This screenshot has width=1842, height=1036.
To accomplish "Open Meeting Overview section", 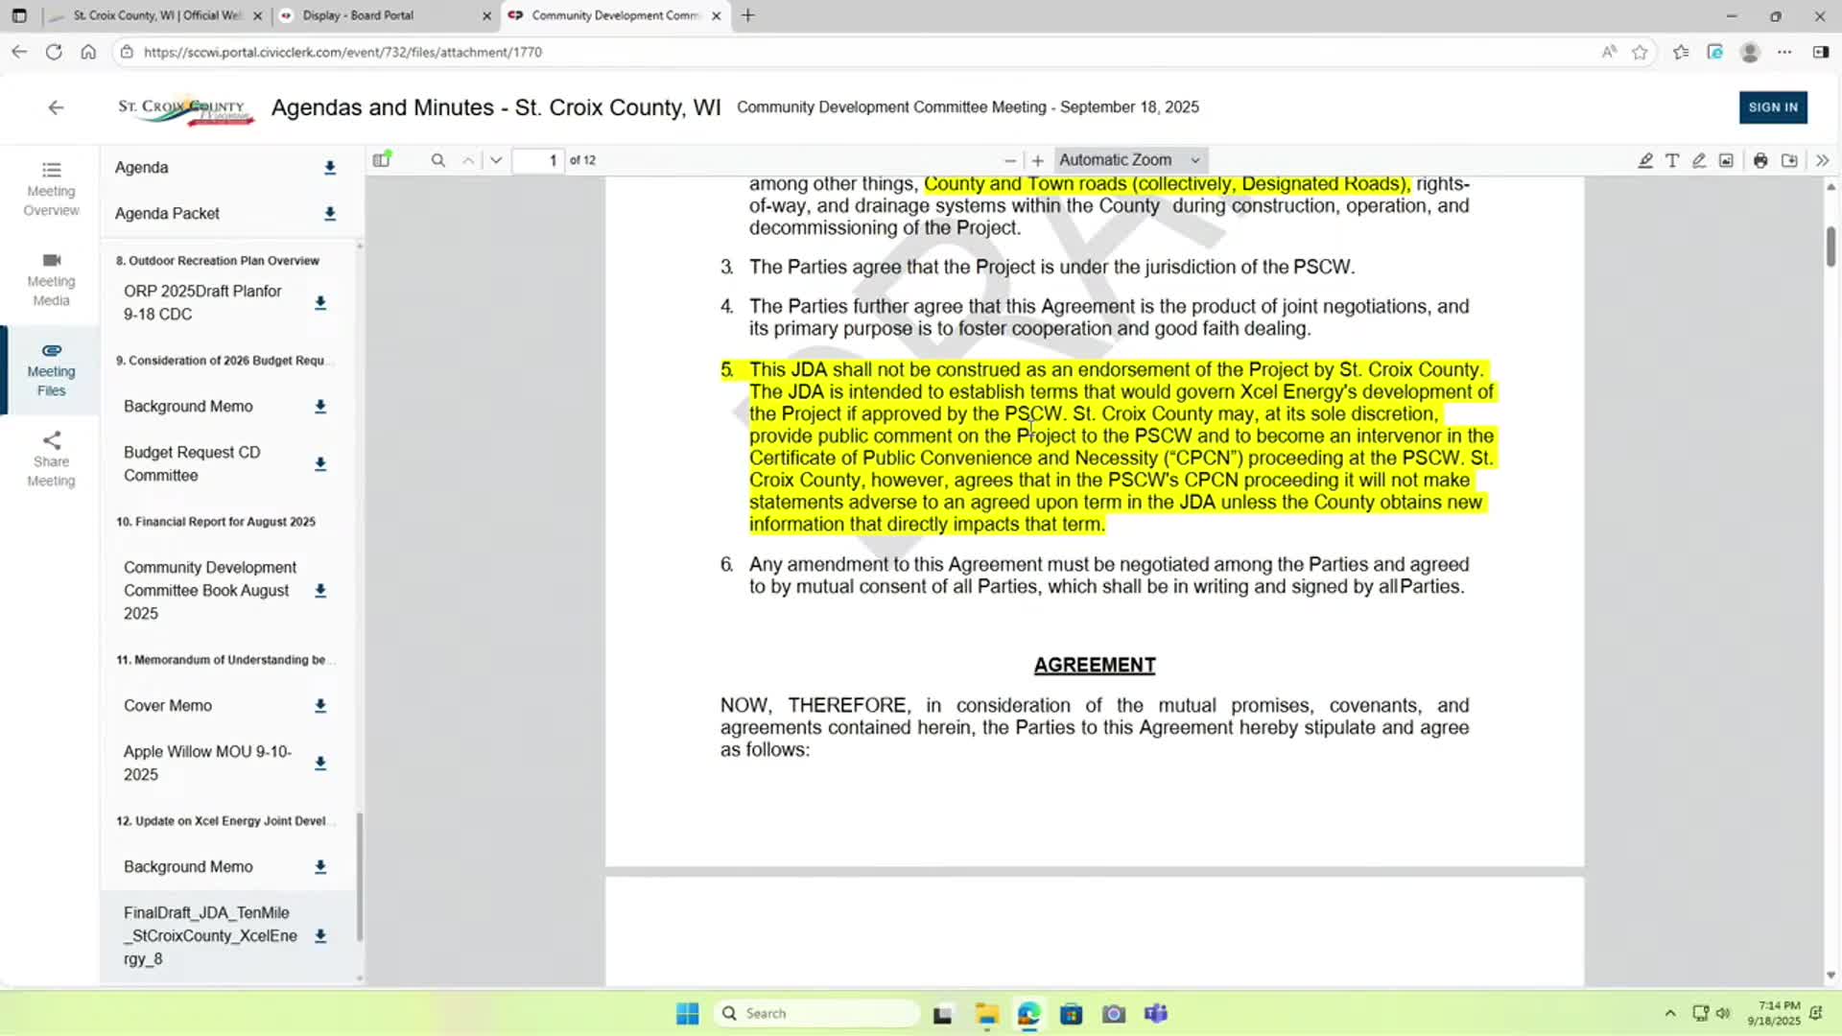I will (51, 190).
